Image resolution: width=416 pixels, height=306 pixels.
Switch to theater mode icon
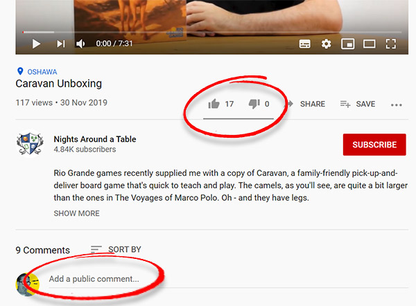coord(369,44)
